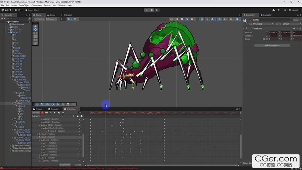Switch to the Project tab
The width and height of the screenshot is (302, 170).
click(38, 109)
